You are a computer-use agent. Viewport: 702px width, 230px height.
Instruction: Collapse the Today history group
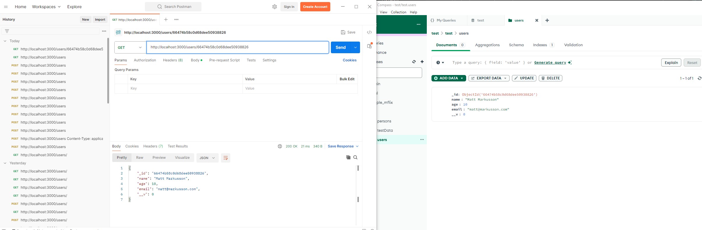tap(5, 41)
